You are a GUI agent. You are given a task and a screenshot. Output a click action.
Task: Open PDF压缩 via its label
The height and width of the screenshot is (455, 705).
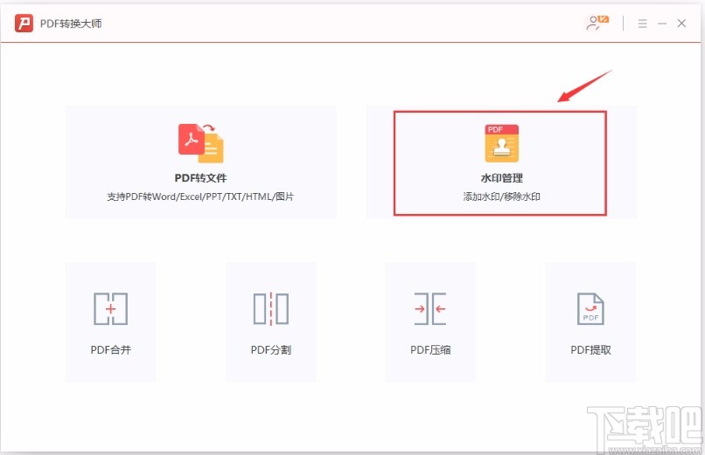tap(430, 350)
